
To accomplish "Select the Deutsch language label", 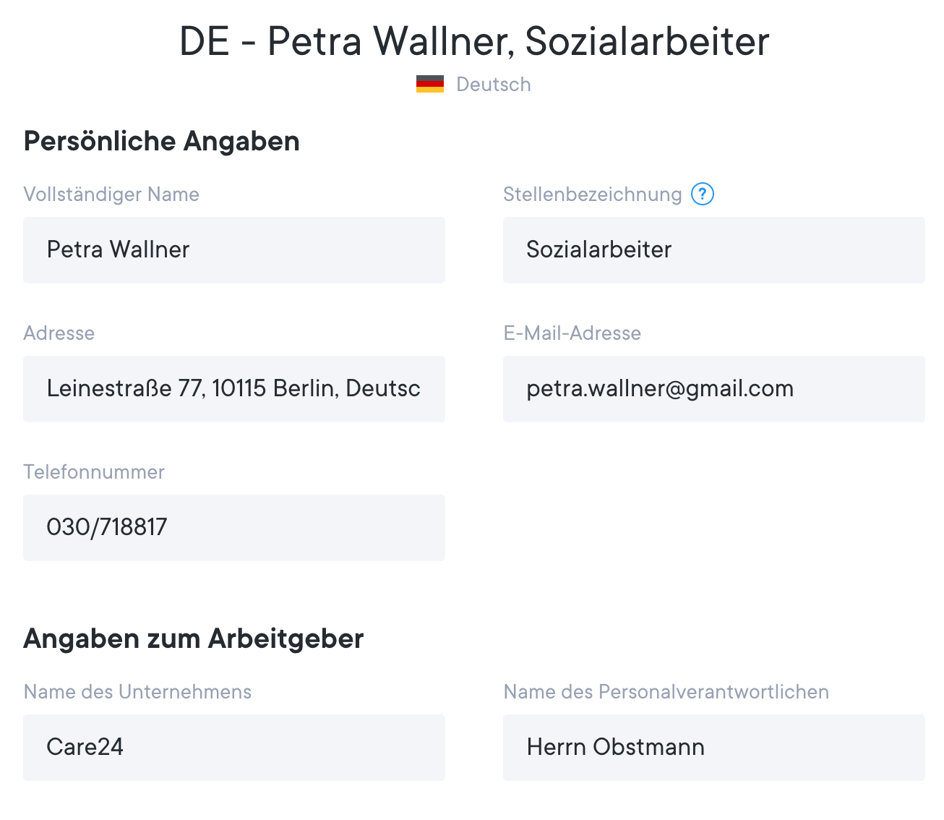I will pos(494,85).
